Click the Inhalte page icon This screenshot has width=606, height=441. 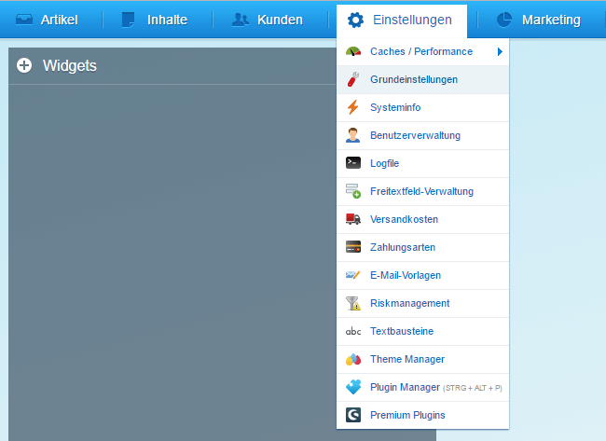(128, 20)
